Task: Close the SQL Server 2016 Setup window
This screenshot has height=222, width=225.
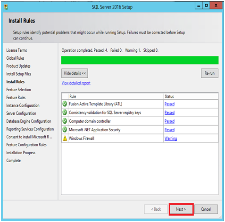Action: (216, 6)
